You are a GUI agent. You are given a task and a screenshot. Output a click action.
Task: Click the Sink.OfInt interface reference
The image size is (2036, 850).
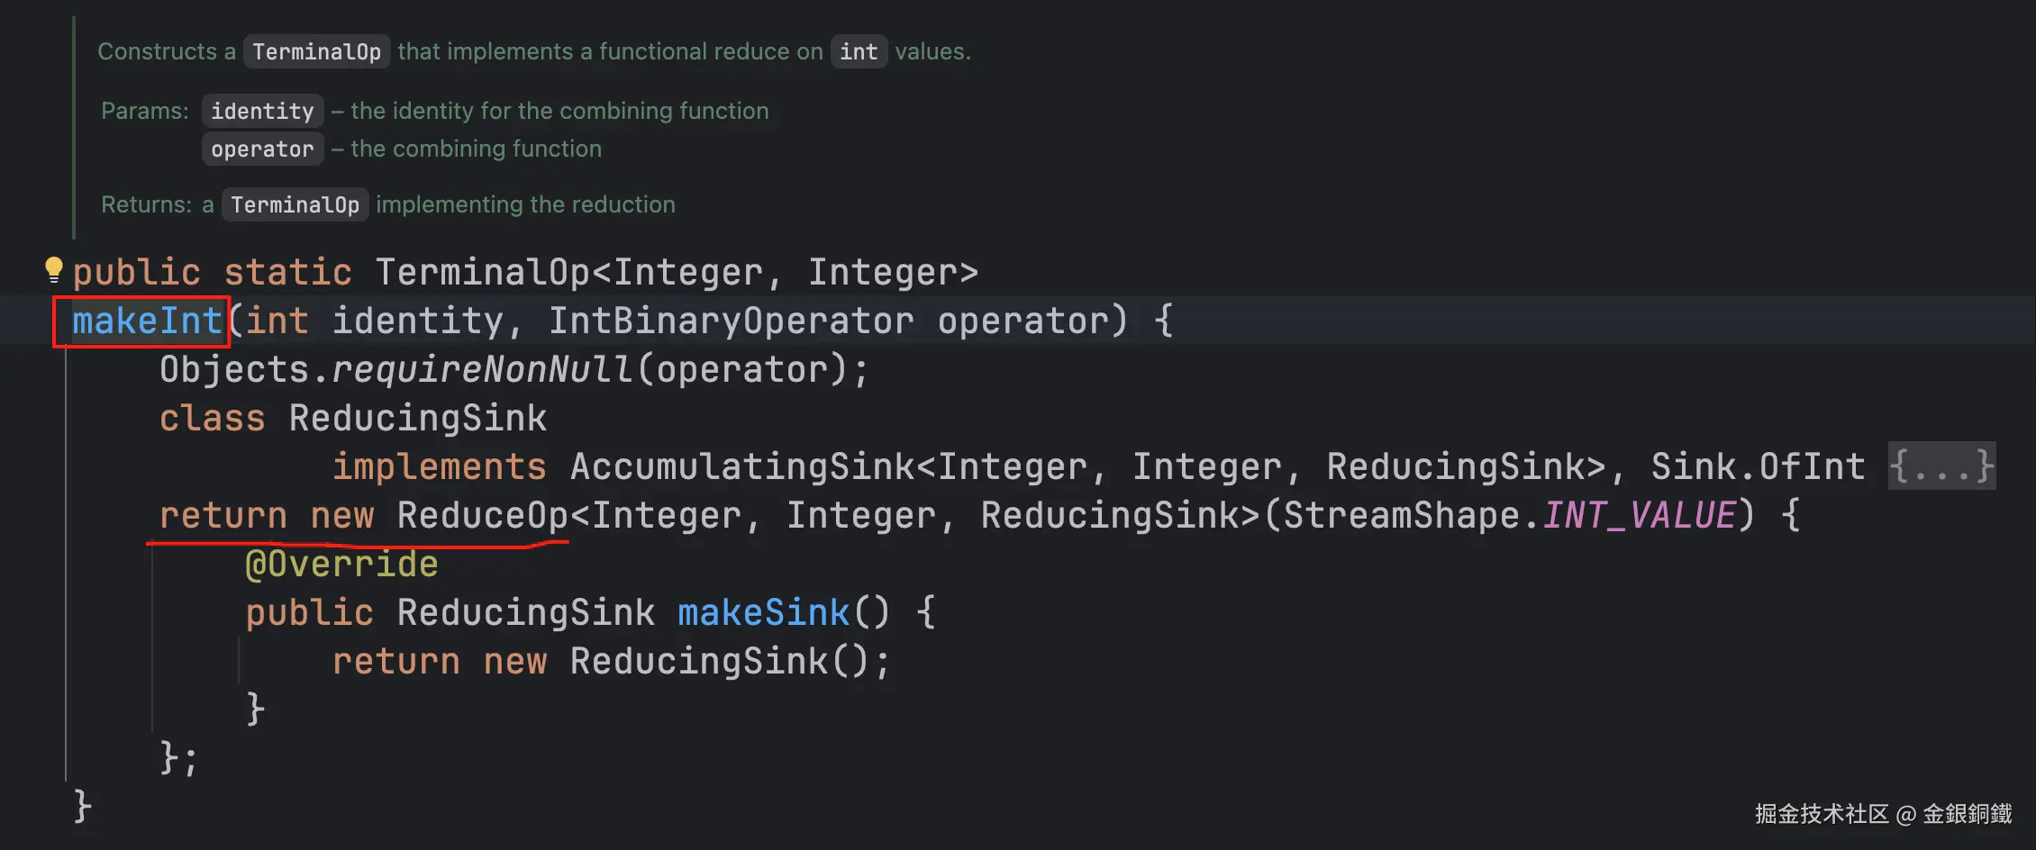[x=1758, y=467]
